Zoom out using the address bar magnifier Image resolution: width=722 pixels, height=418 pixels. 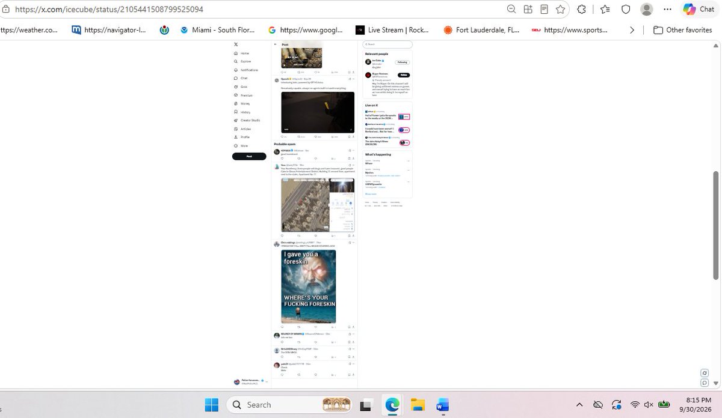click(x=511, y=9)
